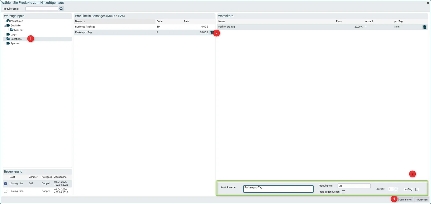
Task: Enable the Preis gegenbuchen checkbox
Action: click(x=343, y=192)
